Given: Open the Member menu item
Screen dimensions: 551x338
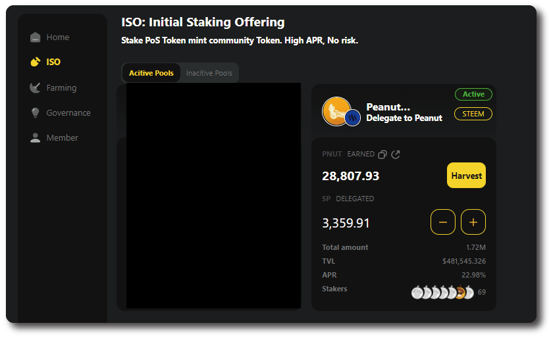Looking at the screenshot, I should [x=63, y=138].
